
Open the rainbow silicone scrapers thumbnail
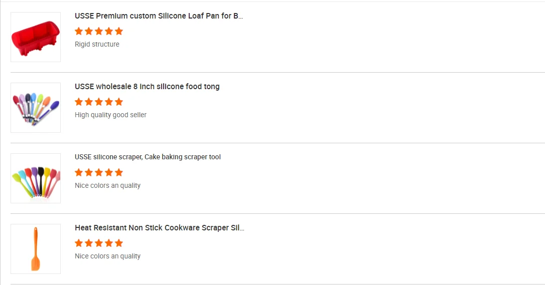[36, 178]
